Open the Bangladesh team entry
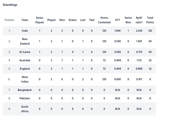This screenshot has height=120, width=169. coord(25,90)
